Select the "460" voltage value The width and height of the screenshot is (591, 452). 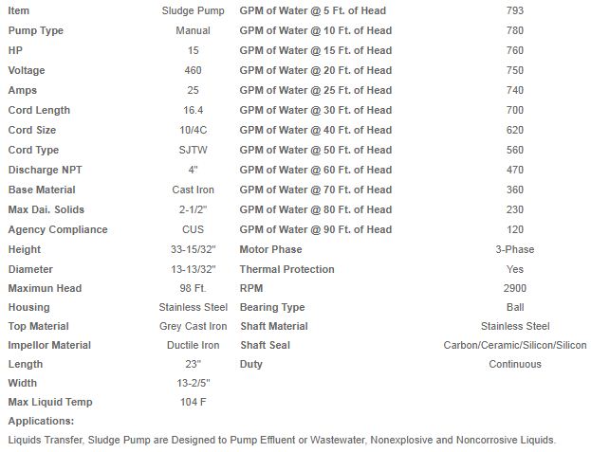pos(193,70)
